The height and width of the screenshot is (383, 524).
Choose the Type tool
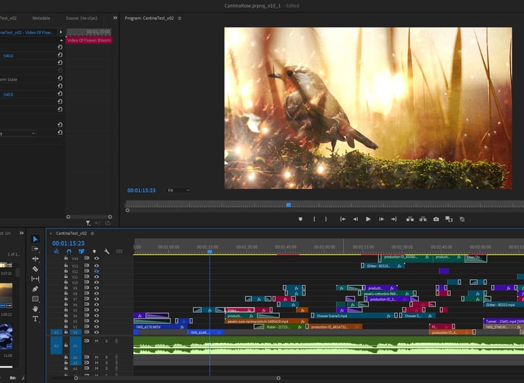[x=35, y=319]
